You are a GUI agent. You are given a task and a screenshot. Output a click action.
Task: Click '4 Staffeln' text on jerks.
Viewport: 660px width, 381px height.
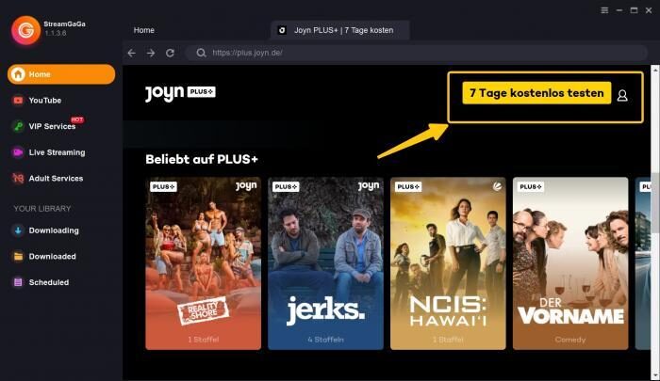[326, 340]
